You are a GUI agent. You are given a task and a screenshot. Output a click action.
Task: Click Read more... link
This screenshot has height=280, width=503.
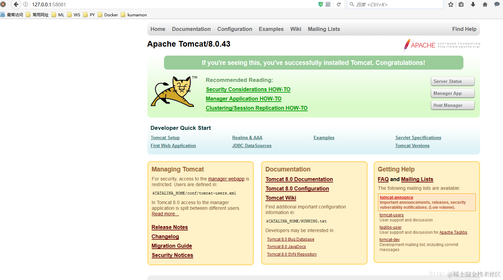pyautogui.click(x=165, y=214)
